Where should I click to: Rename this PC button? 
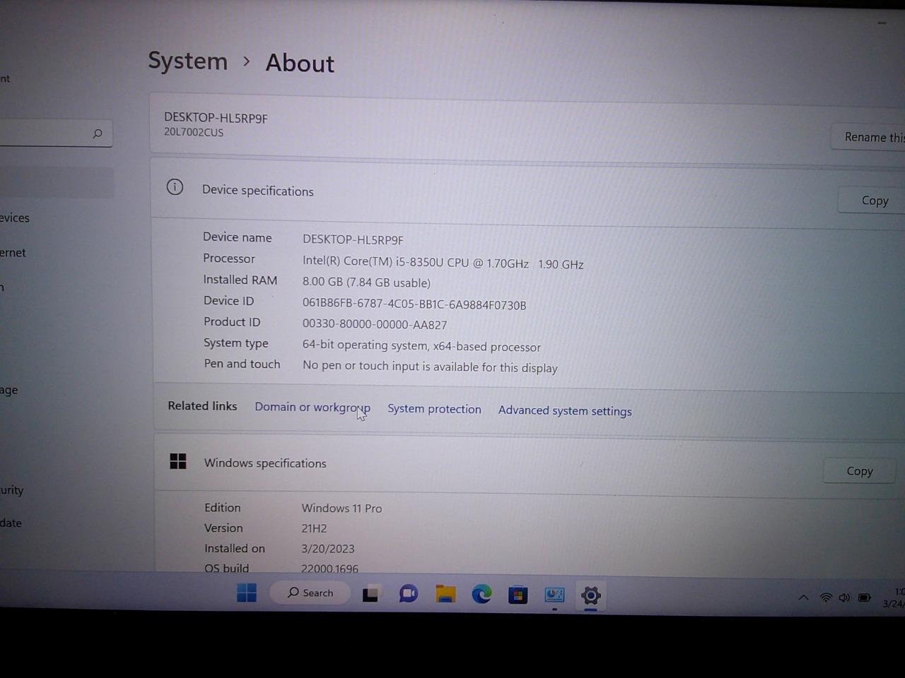point(869,137)
